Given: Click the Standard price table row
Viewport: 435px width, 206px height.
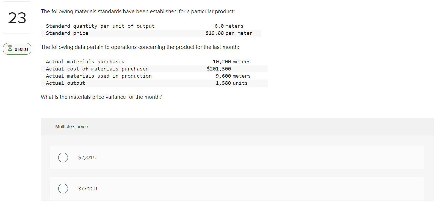Looking at the screenshot, I should tap(151, 33).
